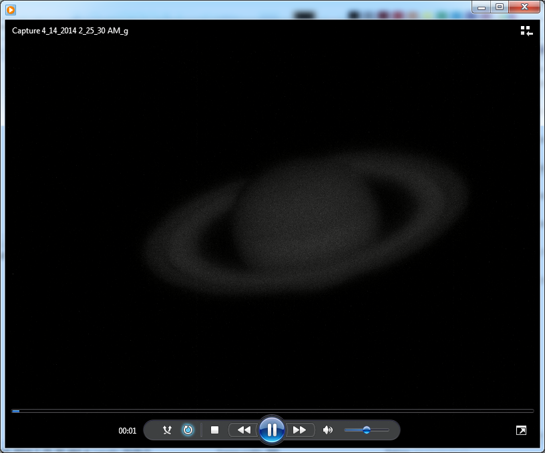Turn off repeat mode

[188, 430]
